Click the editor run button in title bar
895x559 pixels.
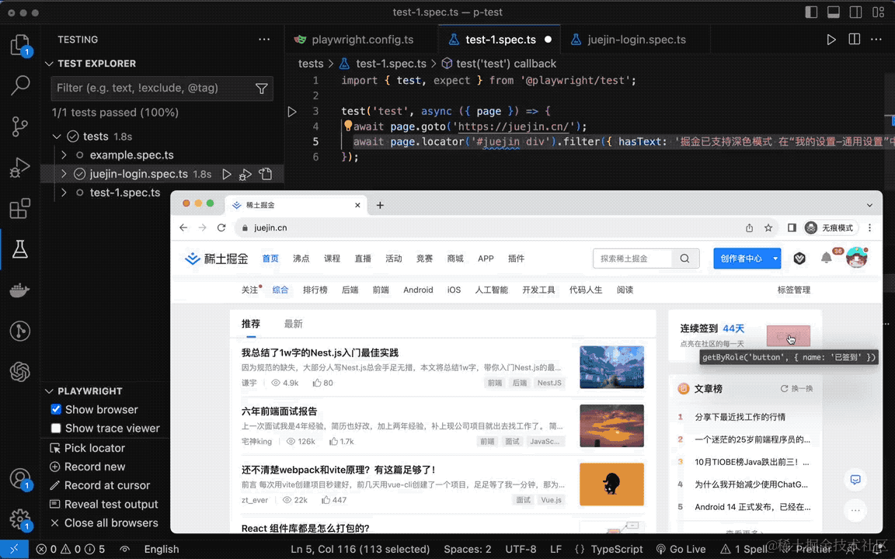pos(831,40)
